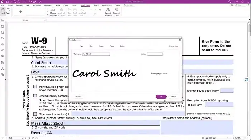Open the Comments panel in sidebar
This screenshot has width=251, height=140.
pyautogui.click(x=3, y=38)
